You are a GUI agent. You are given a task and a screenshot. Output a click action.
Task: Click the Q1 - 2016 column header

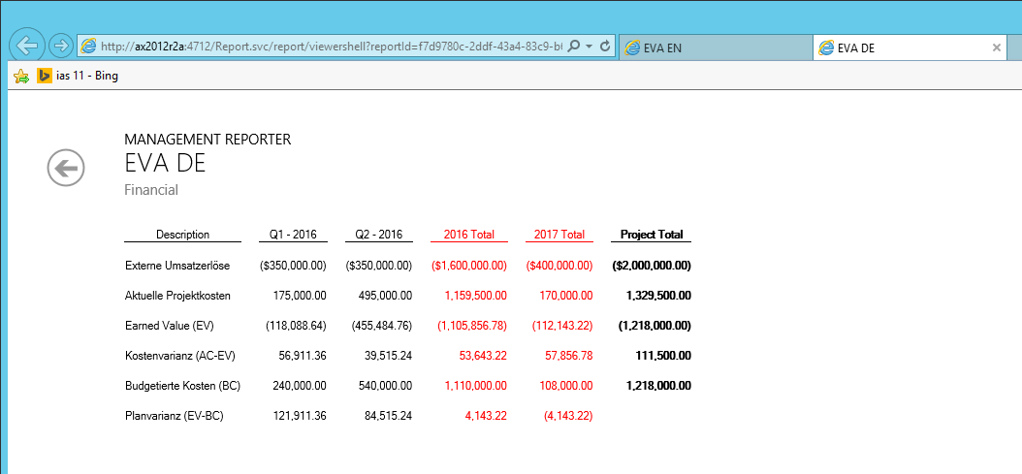(294, 235)
